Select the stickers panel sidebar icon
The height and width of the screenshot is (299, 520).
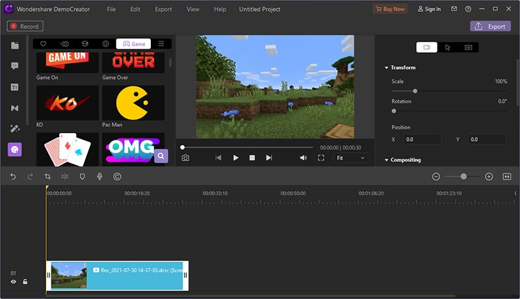click(x=14, y=149)
